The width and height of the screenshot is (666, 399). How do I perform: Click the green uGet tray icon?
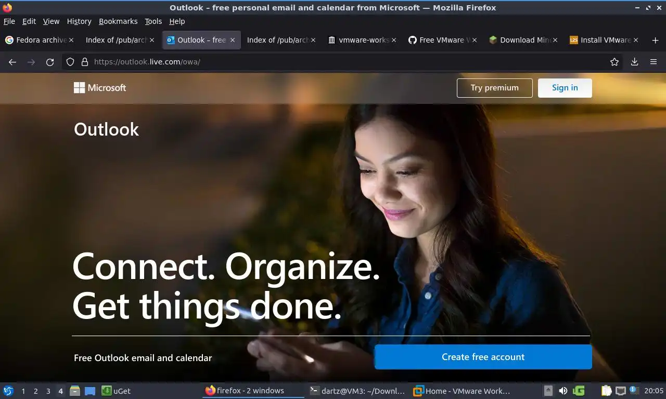(x=579, y=391)
